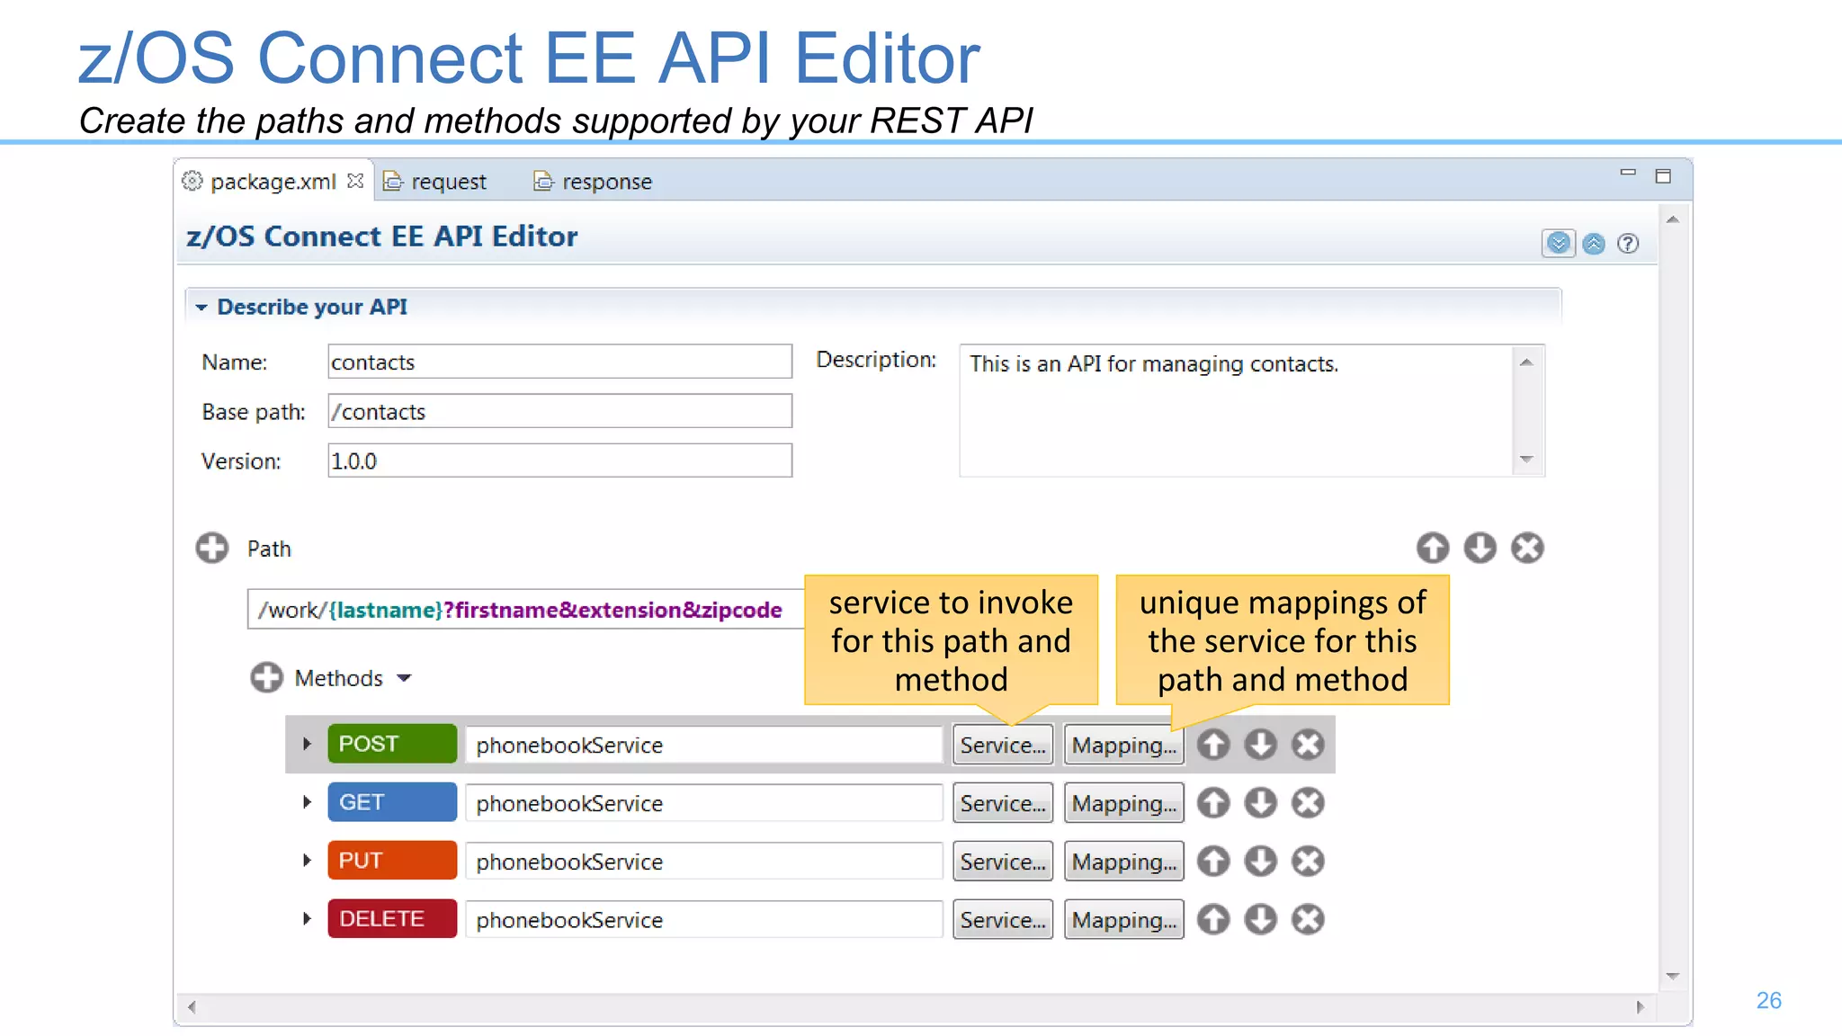Select the blue GET method label
Viewport: 1842px width, 1036px height.
(392, 802)
